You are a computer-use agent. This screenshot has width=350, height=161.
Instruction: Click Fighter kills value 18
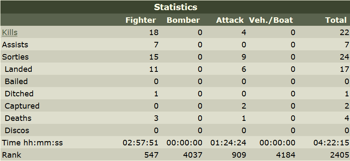[x=154, y=33]
